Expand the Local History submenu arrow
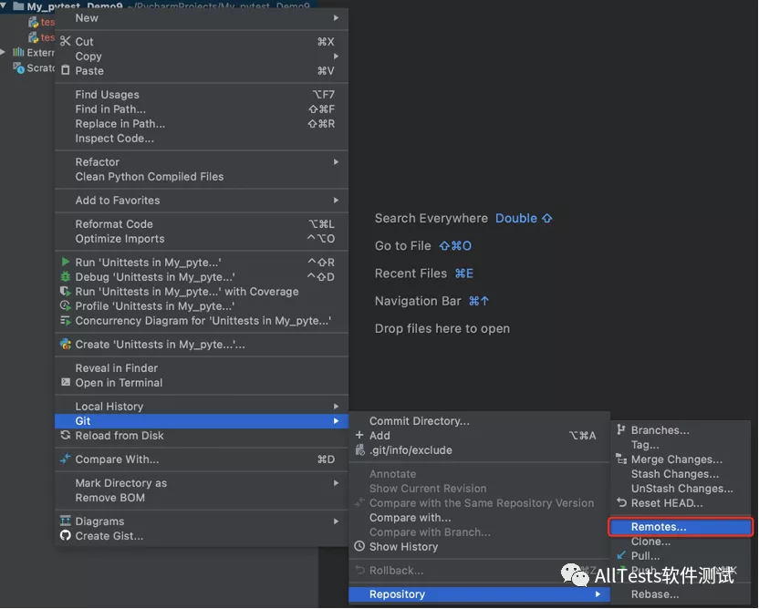759x609 pixels. [x=336, y=406]
